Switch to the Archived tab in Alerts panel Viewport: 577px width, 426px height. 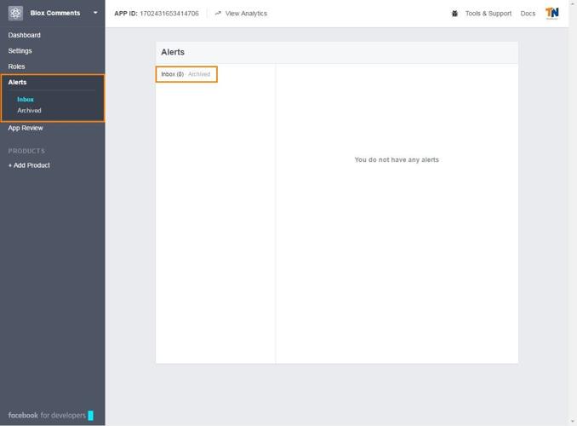[199, 74]
